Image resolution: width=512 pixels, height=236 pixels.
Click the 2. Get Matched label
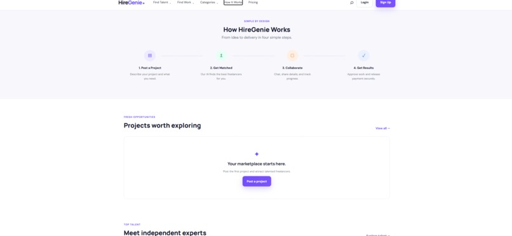221,68
